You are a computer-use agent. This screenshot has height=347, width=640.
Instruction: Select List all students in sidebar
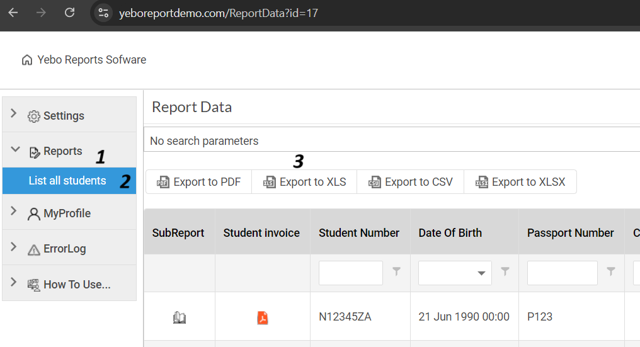[69, 181]
